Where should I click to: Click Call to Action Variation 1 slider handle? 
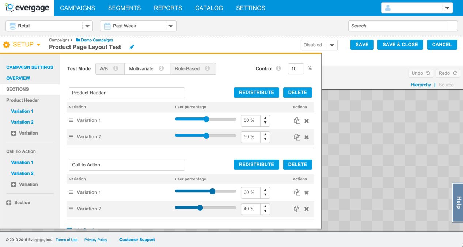pos(212,191)
